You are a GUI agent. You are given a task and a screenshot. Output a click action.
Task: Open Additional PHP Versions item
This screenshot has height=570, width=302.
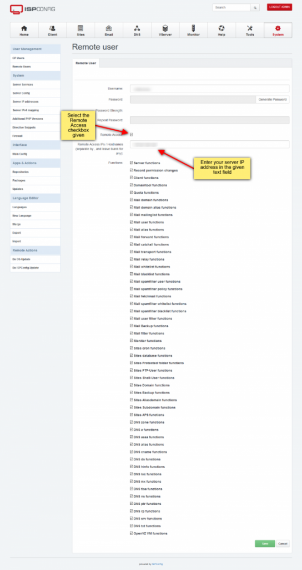click(x=35, y=119)
